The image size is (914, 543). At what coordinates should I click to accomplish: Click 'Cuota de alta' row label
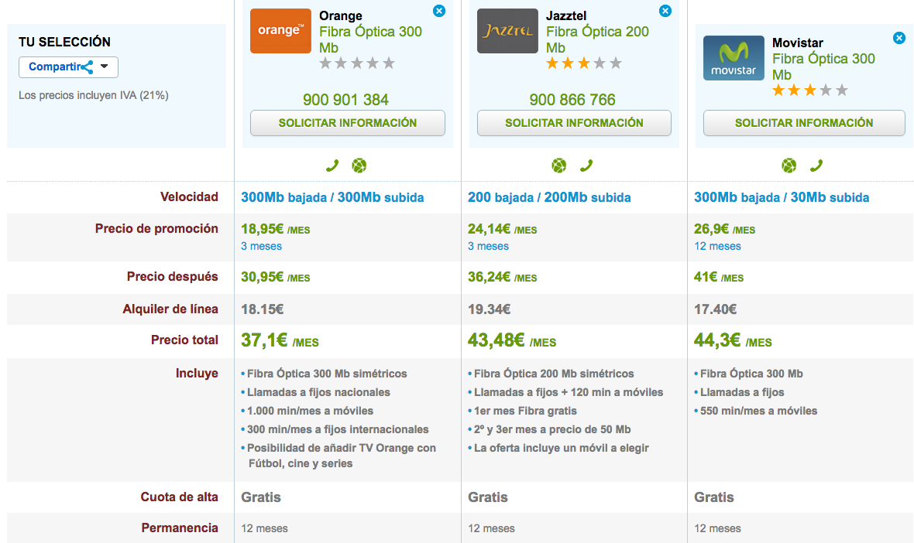pyautogui.click(x=179, y=497)
